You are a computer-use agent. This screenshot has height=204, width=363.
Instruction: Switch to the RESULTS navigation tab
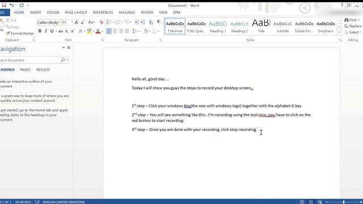tap(43, 70)
